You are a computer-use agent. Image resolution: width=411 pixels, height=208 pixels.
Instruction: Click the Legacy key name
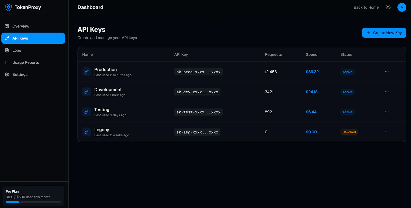point(101,130)
